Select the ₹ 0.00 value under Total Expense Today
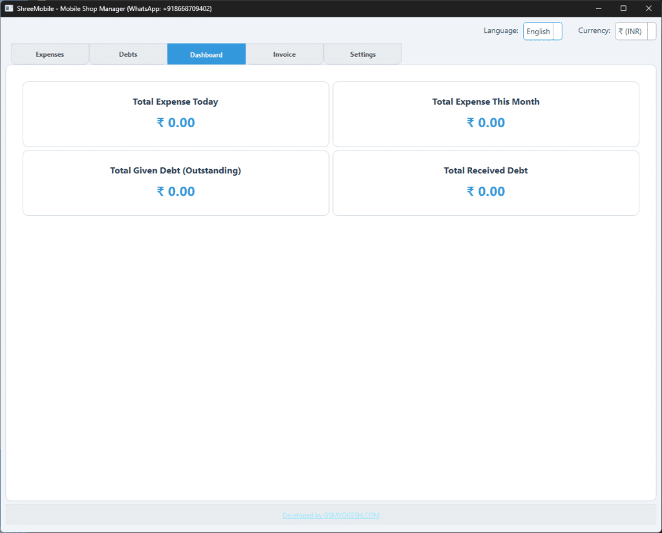Screen dimensions: 662x533 [x=176, y=122]
